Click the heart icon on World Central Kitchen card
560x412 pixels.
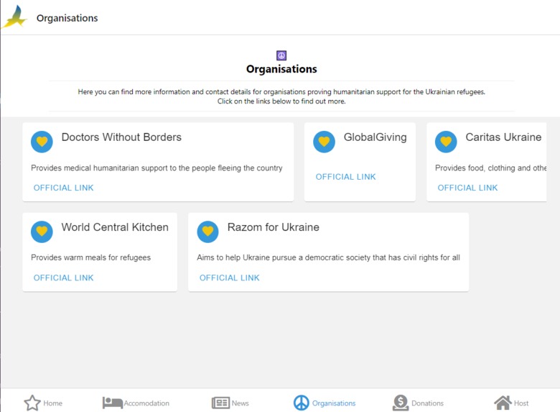pyautogui.click(x=42, y=232)
